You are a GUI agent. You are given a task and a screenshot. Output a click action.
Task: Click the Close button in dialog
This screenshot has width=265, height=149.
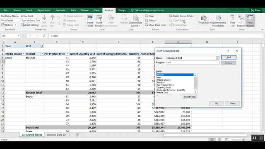pos(233,103)
